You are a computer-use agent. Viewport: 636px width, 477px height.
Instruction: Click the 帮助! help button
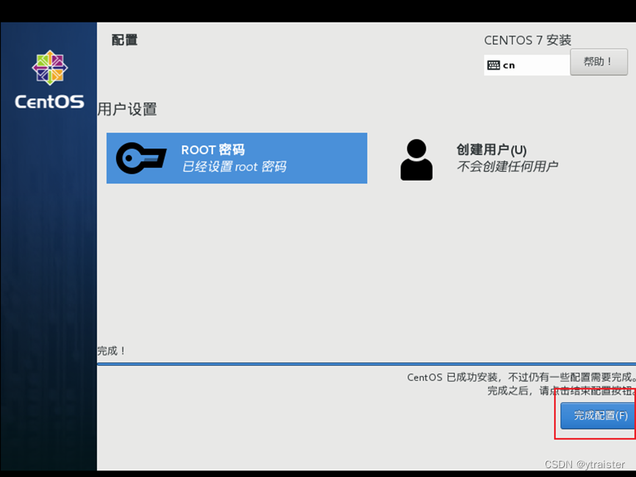(x=599, y=62)
